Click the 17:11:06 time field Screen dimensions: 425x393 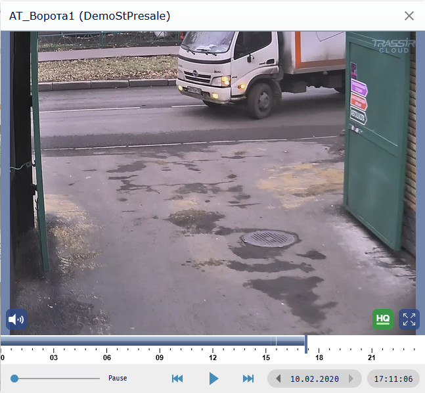pos(393,379)
